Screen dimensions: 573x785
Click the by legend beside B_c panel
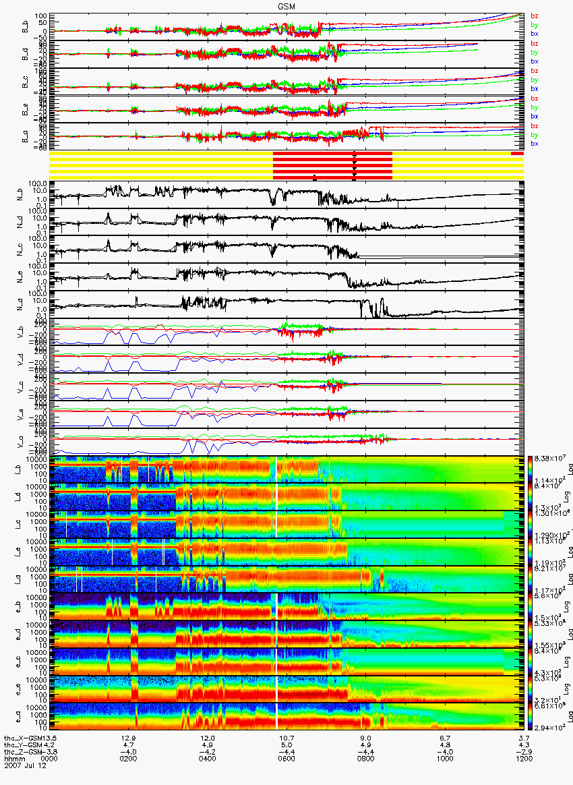point(534,80)
